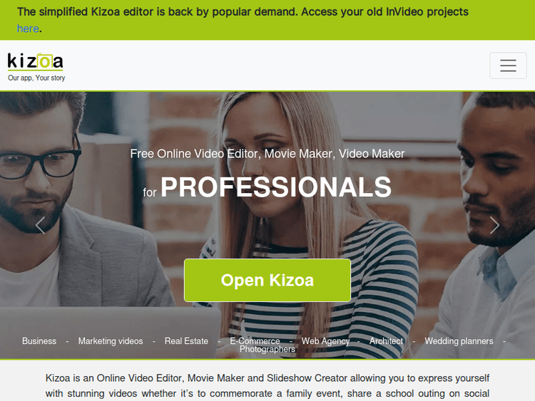
Task: Choose the Real Estate link
Action: click(186, 341)
